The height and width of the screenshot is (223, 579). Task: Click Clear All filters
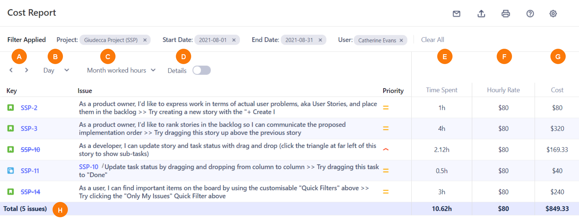(432, 40)
